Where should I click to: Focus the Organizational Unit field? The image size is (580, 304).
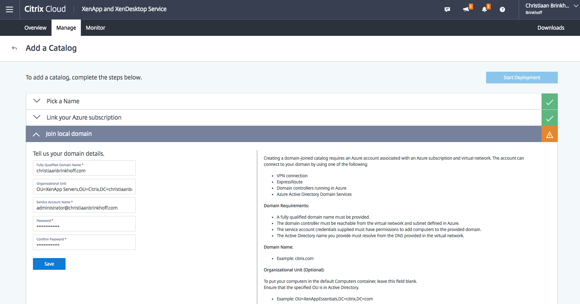tap(84, 187)
